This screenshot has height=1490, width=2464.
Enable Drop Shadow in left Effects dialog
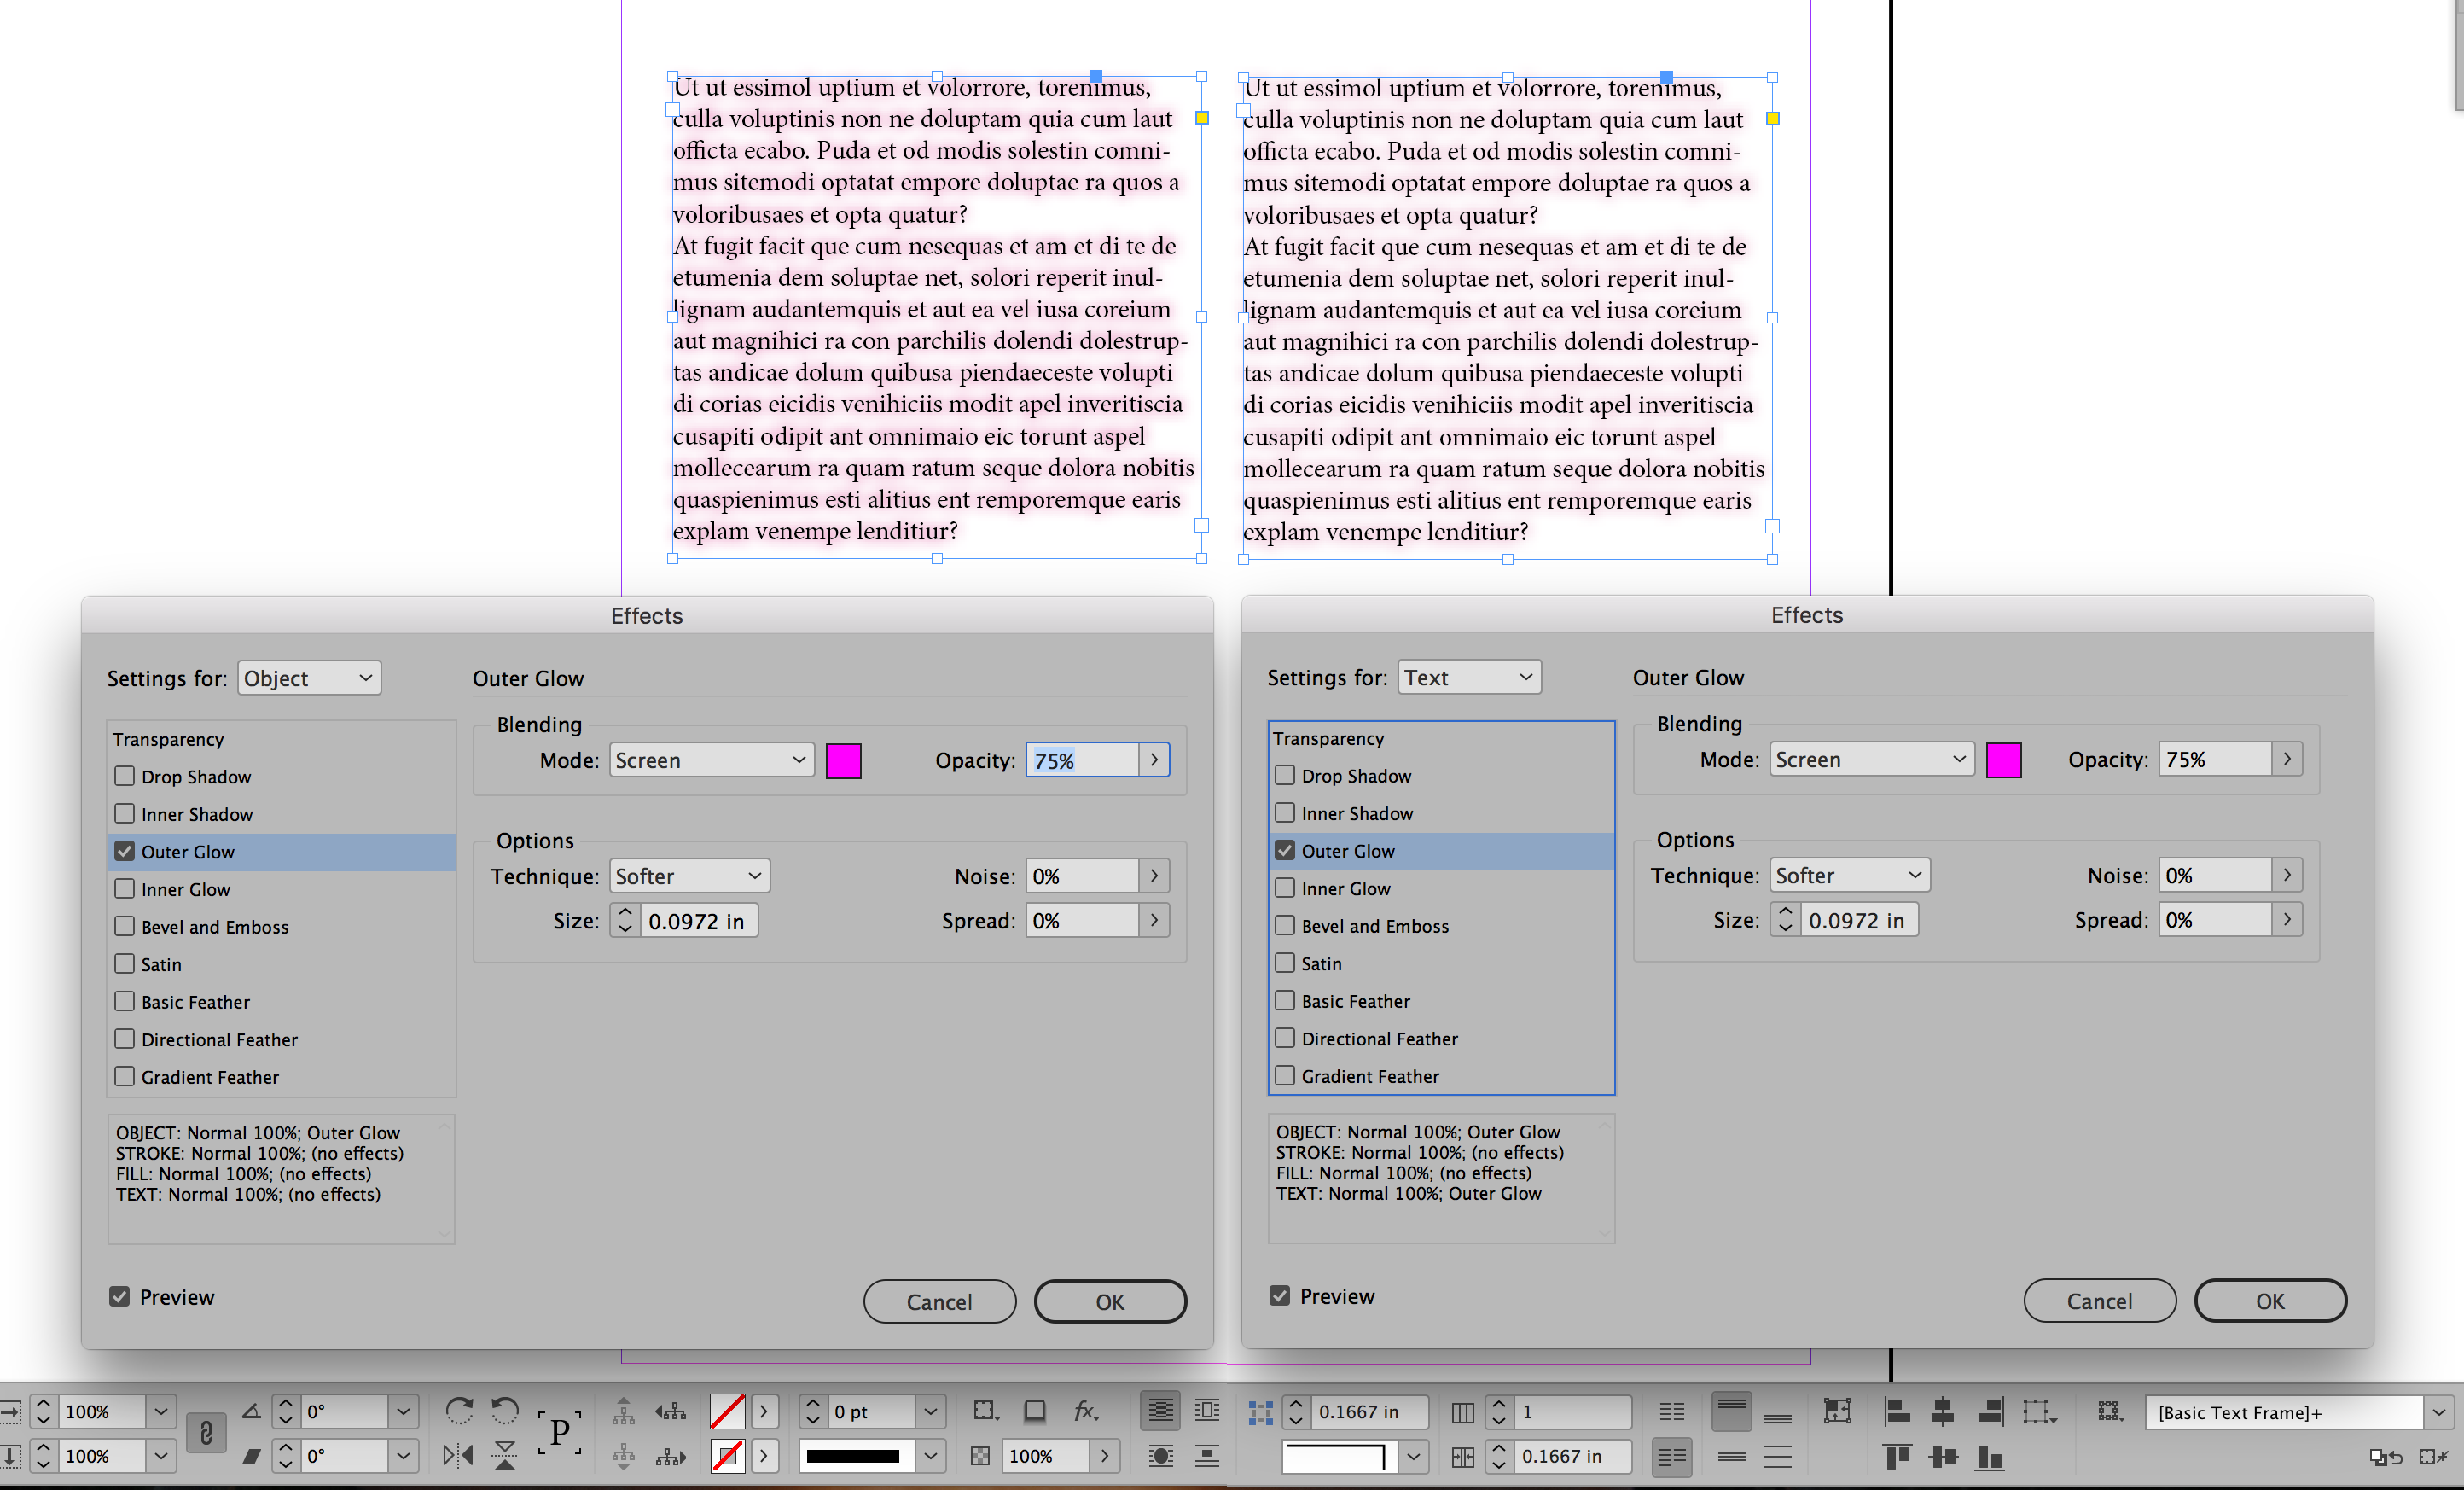pos(125,776)
